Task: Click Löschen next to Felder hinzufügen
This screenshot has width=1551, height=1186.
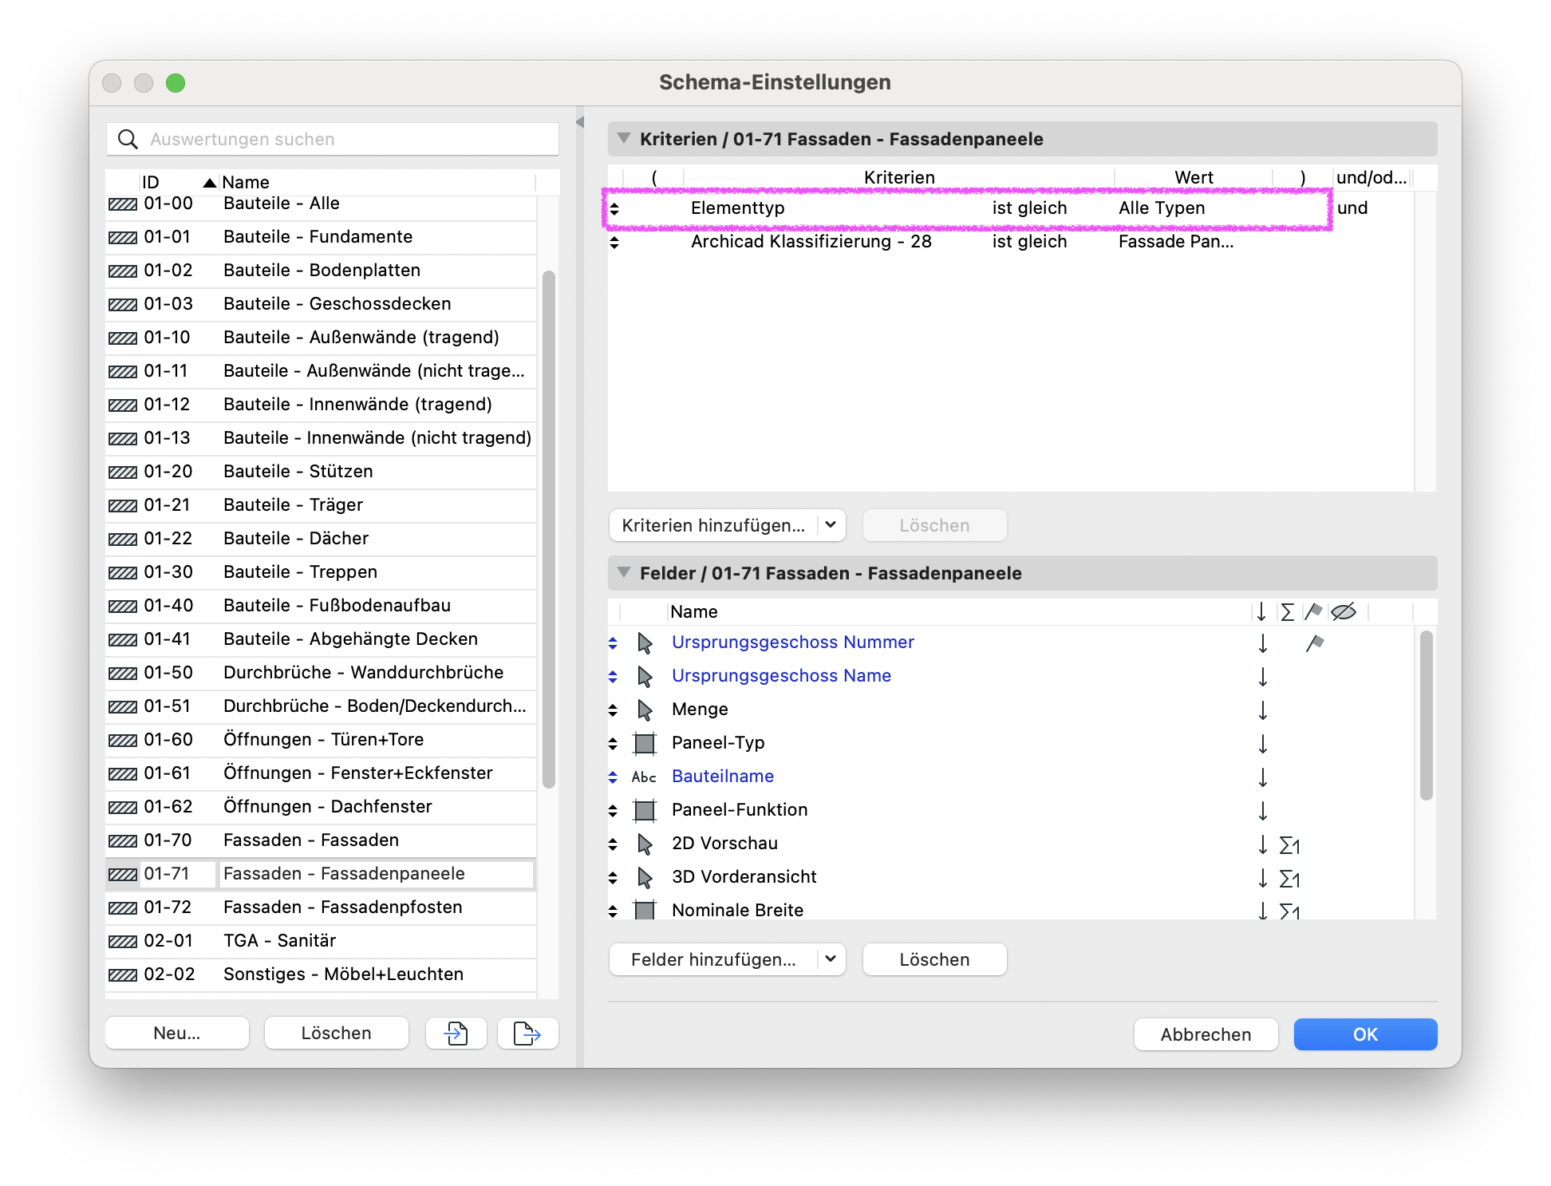Action: click(935, 959)
